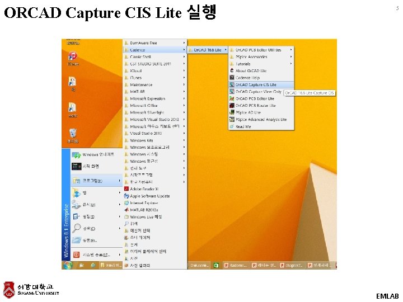Expand the iTunes program folder
This screenshot has height=302, width=403.
pyautogui.click(x=155, y=78)
